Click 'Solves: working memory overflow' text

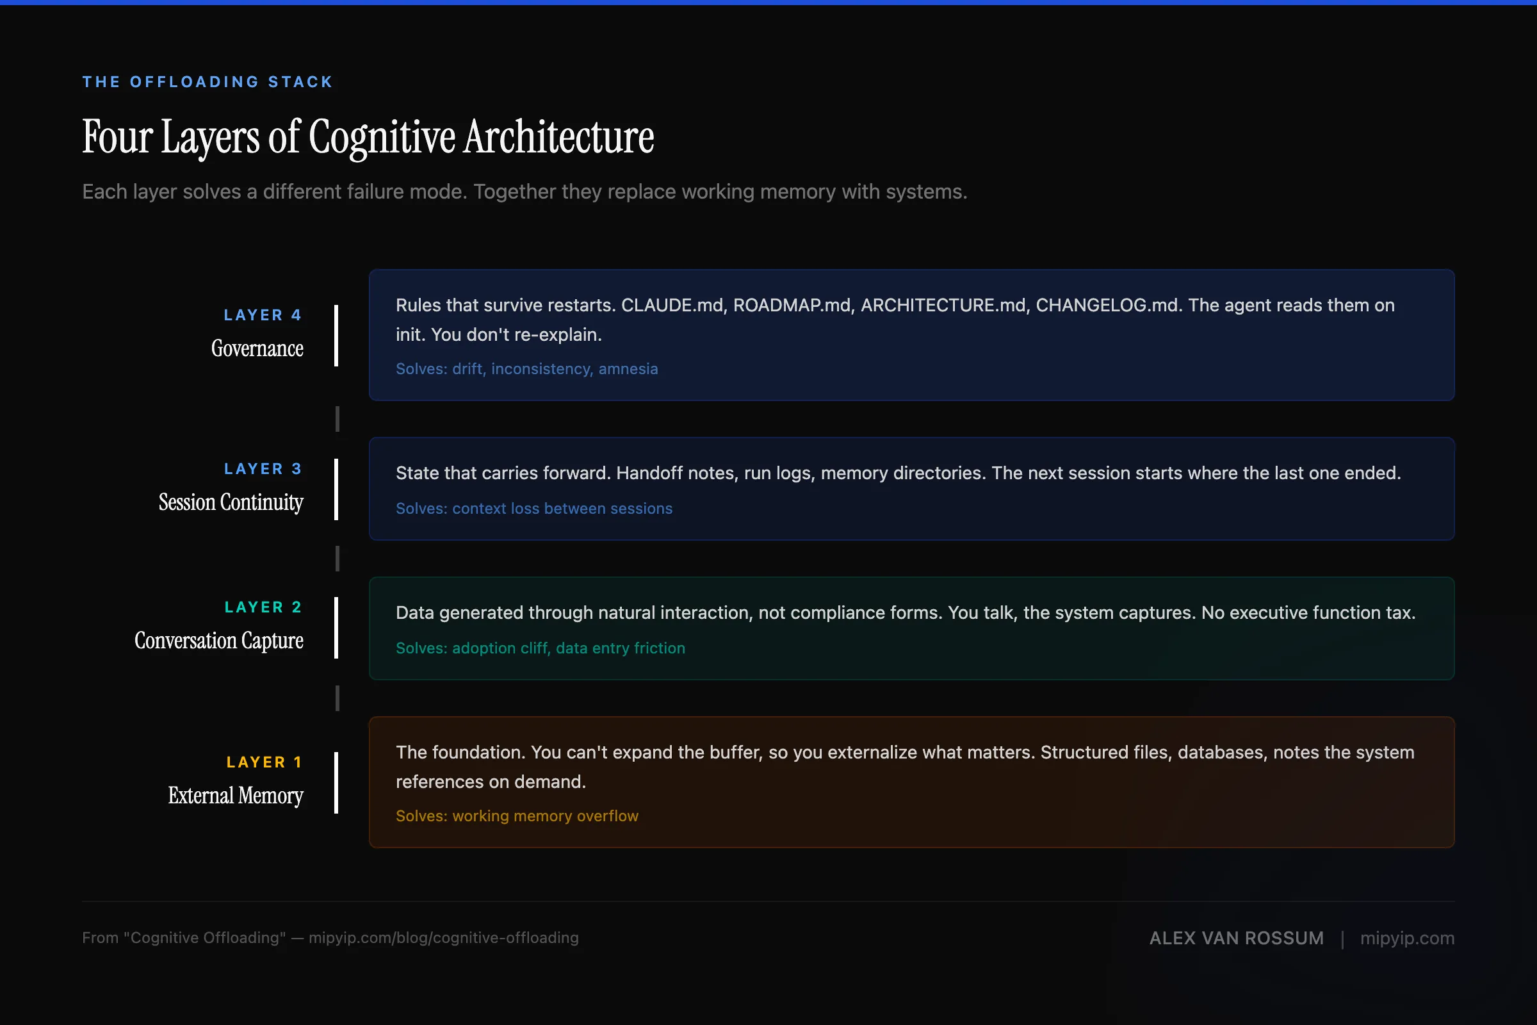(x=516, y=816)
